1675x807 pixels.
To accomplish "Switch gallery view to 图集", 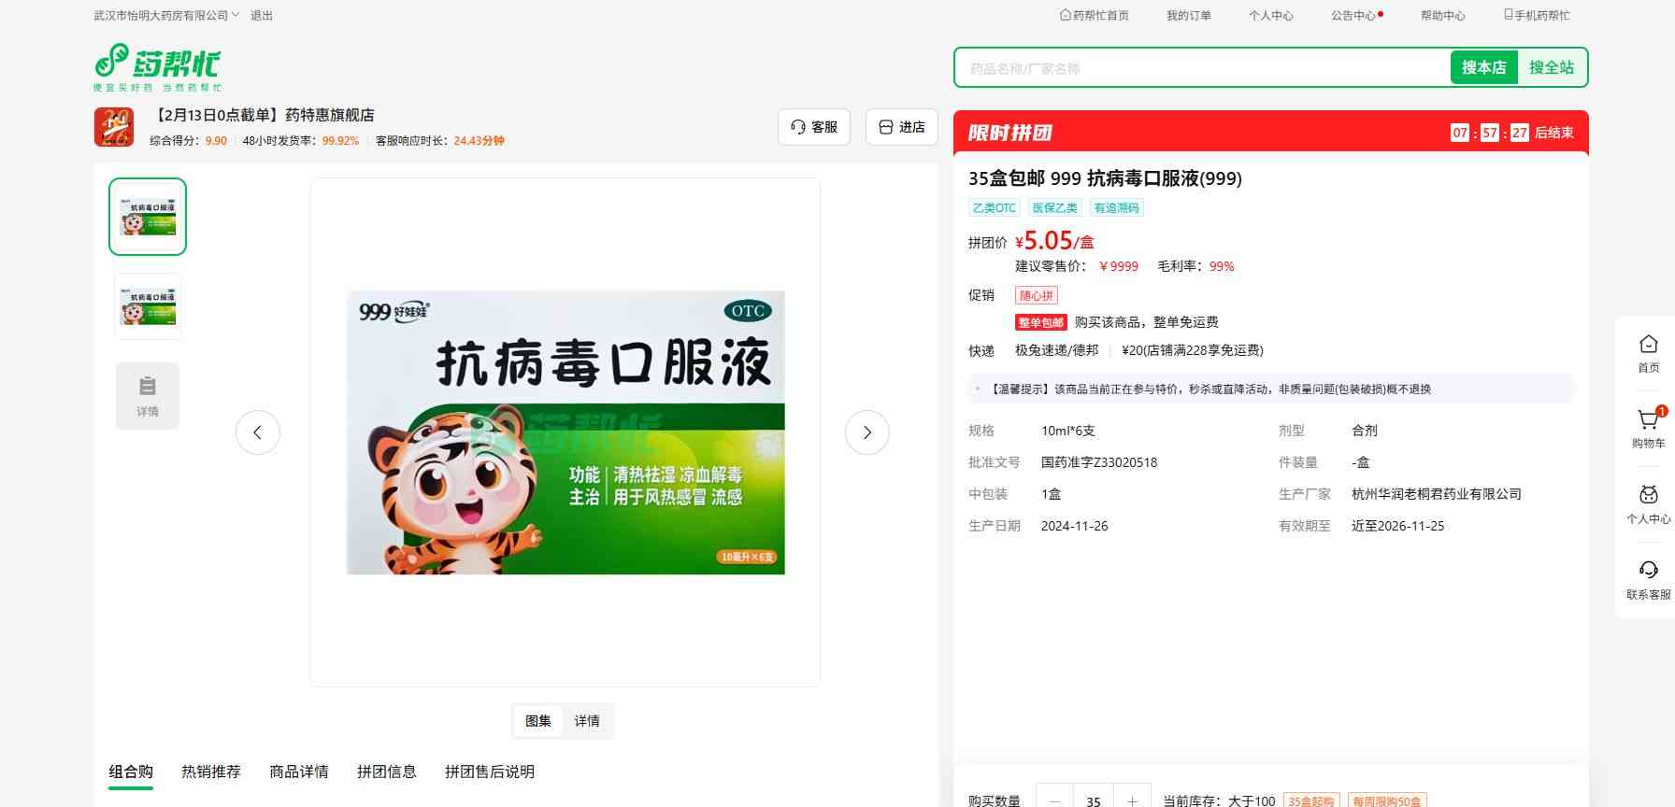I will [538, 721].
